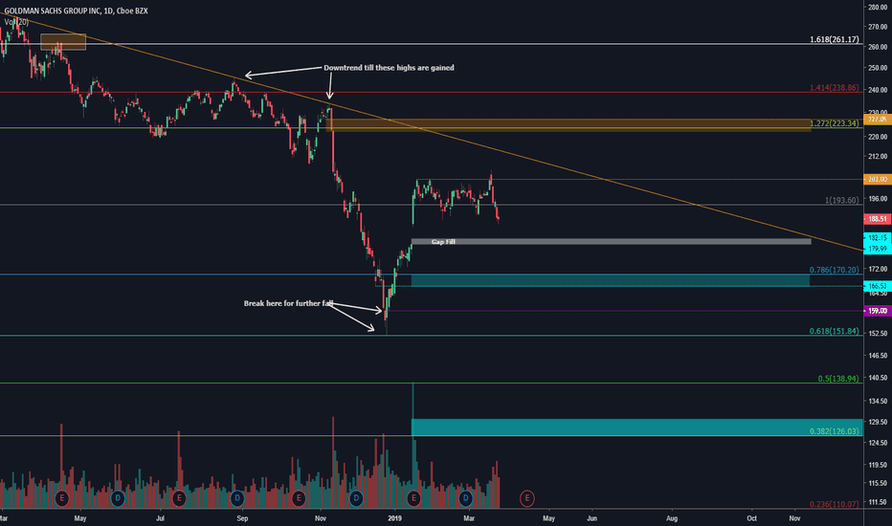892x526 pixels.
Task: Click the 1.618(261.17) Fibonacci level label
Action: click(x=835, y=39)
